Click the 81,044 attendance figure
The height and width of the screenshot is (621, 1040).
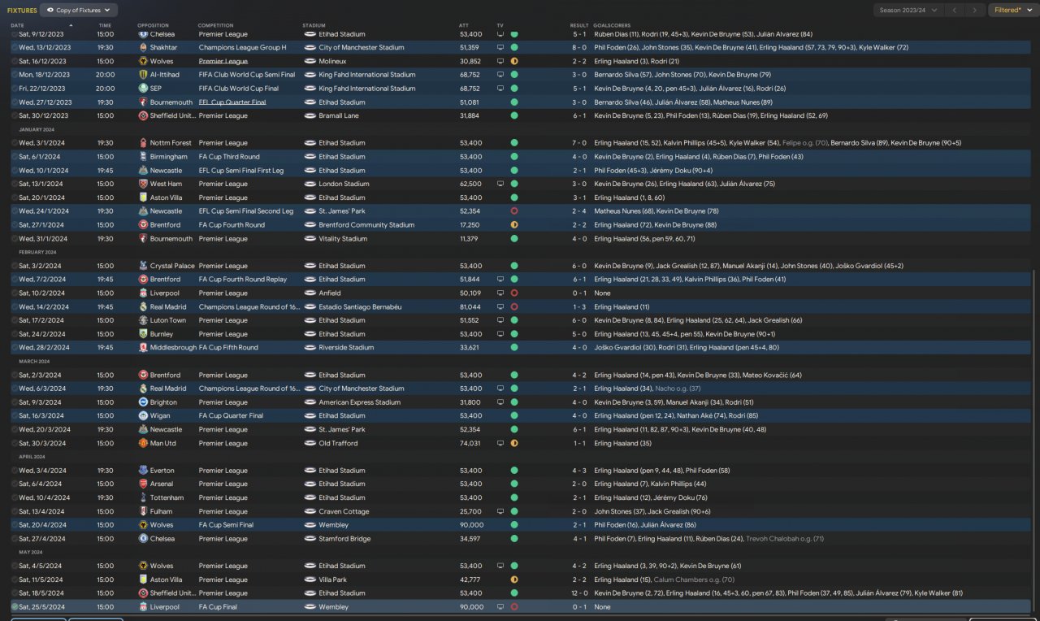[x=470, y=307]
